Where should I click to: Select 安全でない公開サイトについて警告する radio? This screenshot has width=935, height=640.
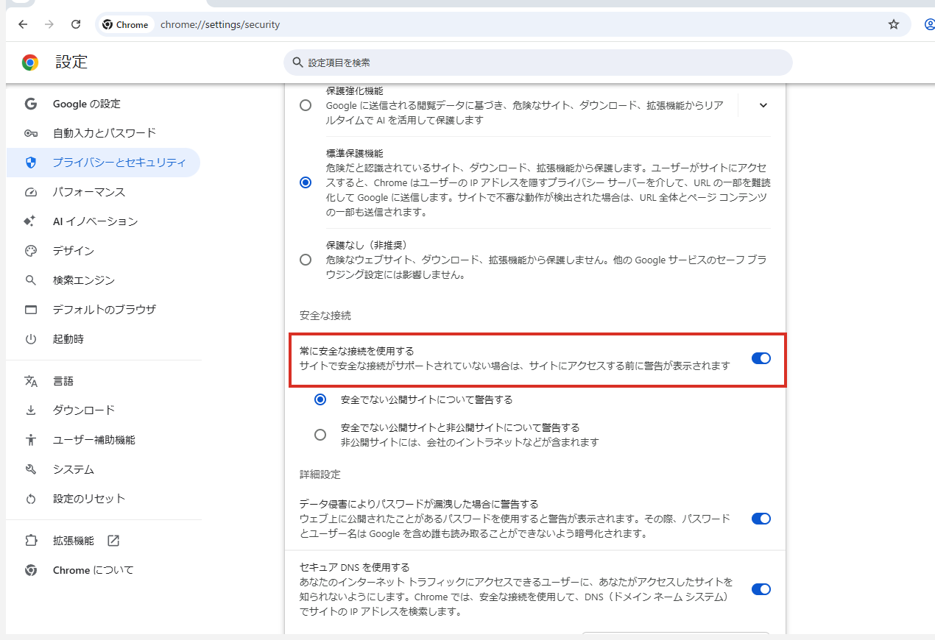coord(320,400)
